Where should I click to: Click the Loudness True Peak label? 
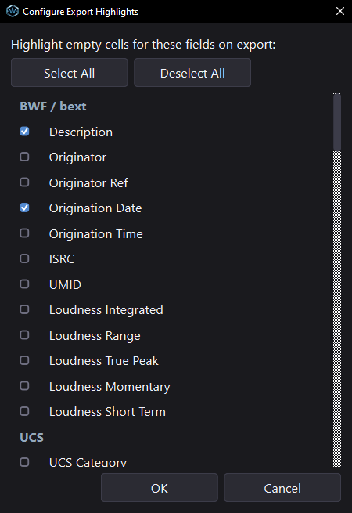coord(103,361)
